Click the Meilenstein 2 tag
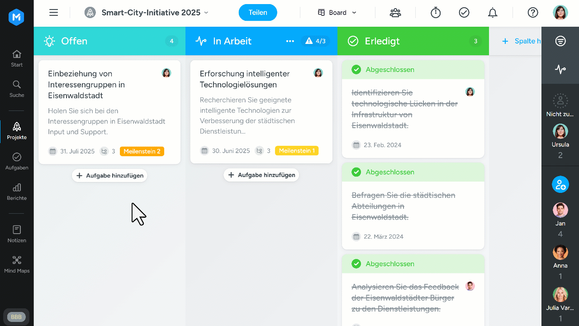 (142, 151)
